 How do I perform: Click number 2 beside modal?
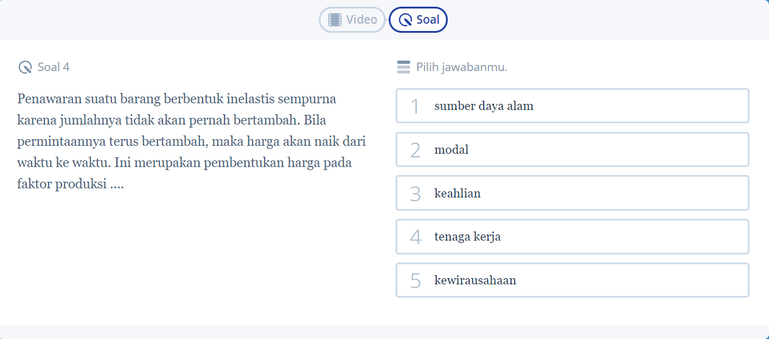[415, 150]
